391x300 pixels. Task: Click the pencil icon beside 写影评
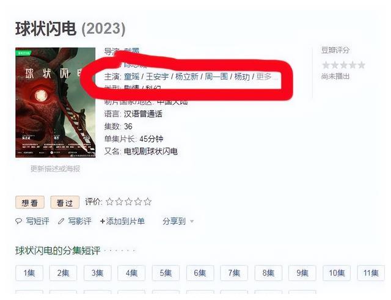pyautogui.click(x=61, y=221)
